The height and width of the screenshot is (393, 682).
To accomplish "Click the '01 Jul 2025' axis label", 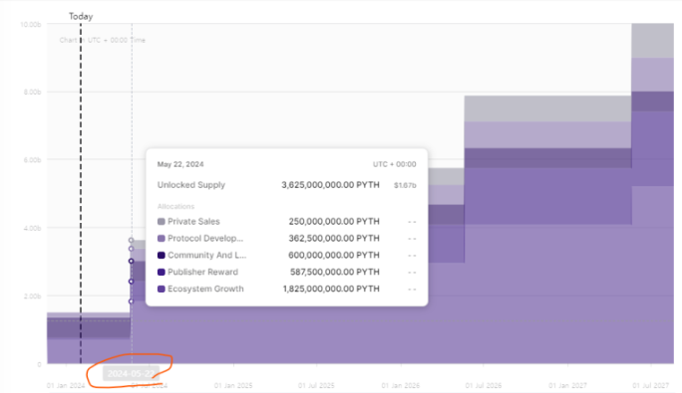I will point(316,386).
